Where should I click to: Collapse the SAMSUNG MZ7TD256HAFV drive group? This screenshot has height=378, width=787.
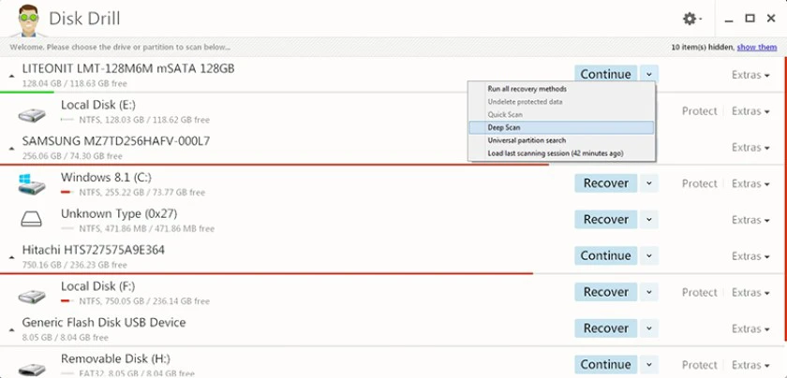click(11, 149)
